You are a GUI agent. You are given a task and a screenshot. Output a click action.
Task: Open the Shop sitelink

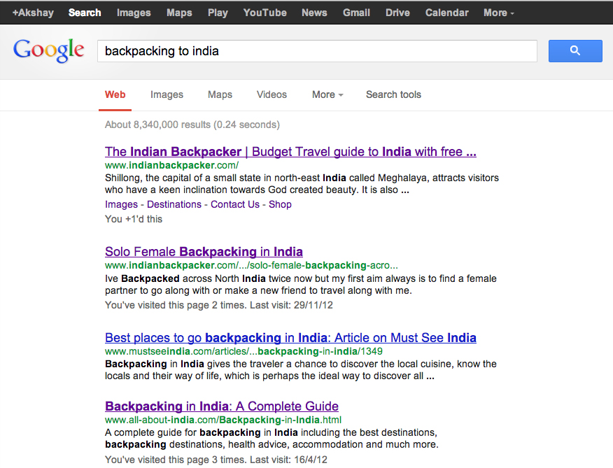click(x=280, y=204)
